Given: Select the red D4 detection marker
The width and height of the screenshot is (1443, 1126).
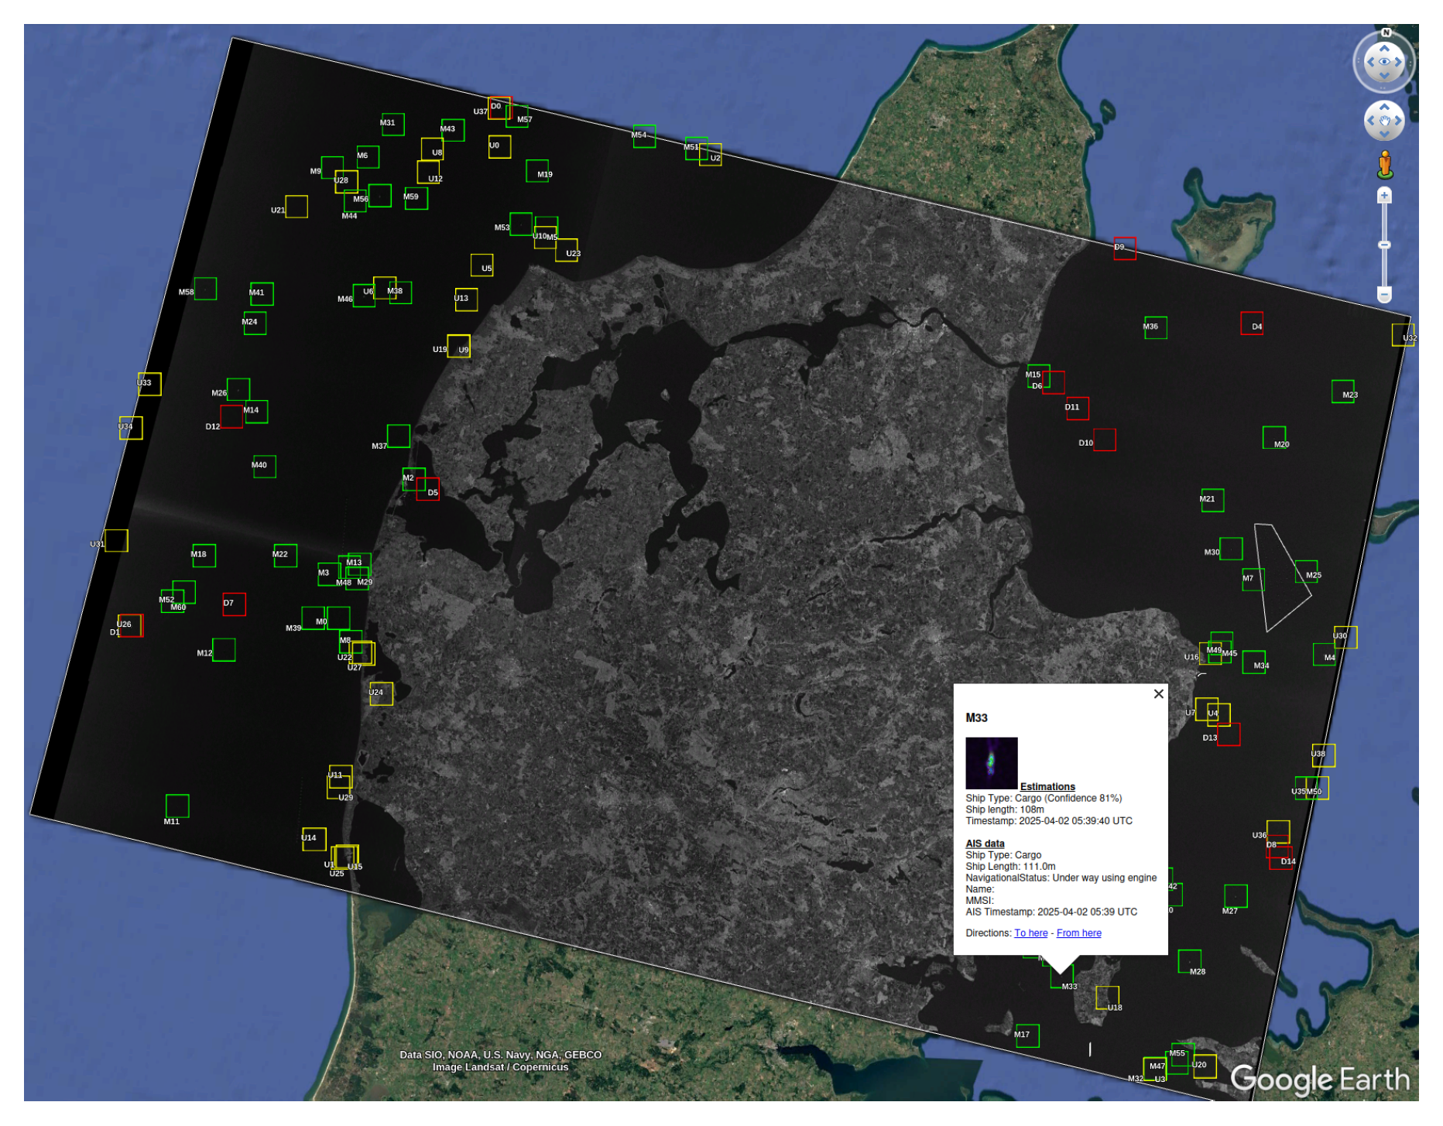Looking at the screenshot, I should click(x=1251, y=323).
